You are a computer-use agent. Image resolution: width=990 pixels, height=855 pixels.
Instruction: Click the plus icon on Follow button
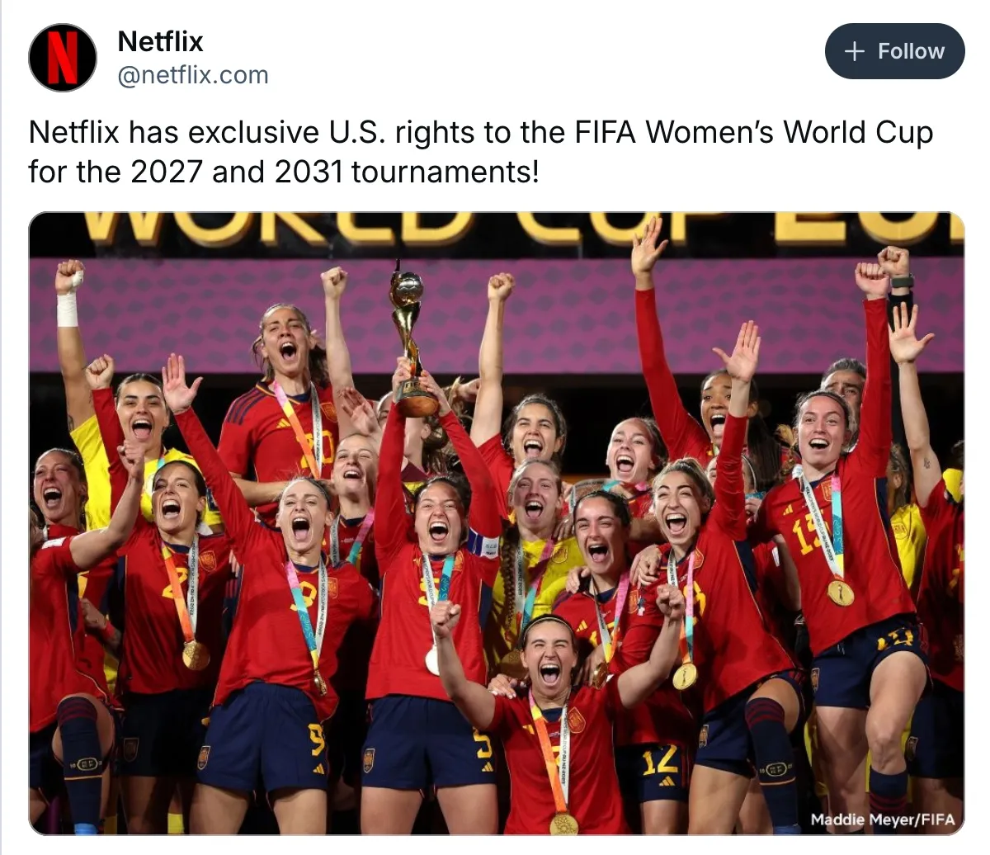click(855, 51)
